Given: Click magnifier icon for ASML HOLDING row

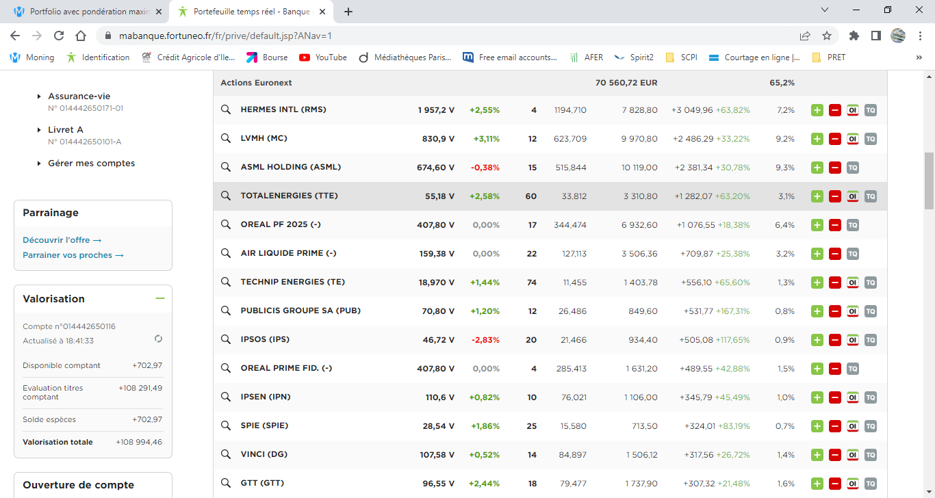Looking at the screenshot, I should click(x=226, y=167).
